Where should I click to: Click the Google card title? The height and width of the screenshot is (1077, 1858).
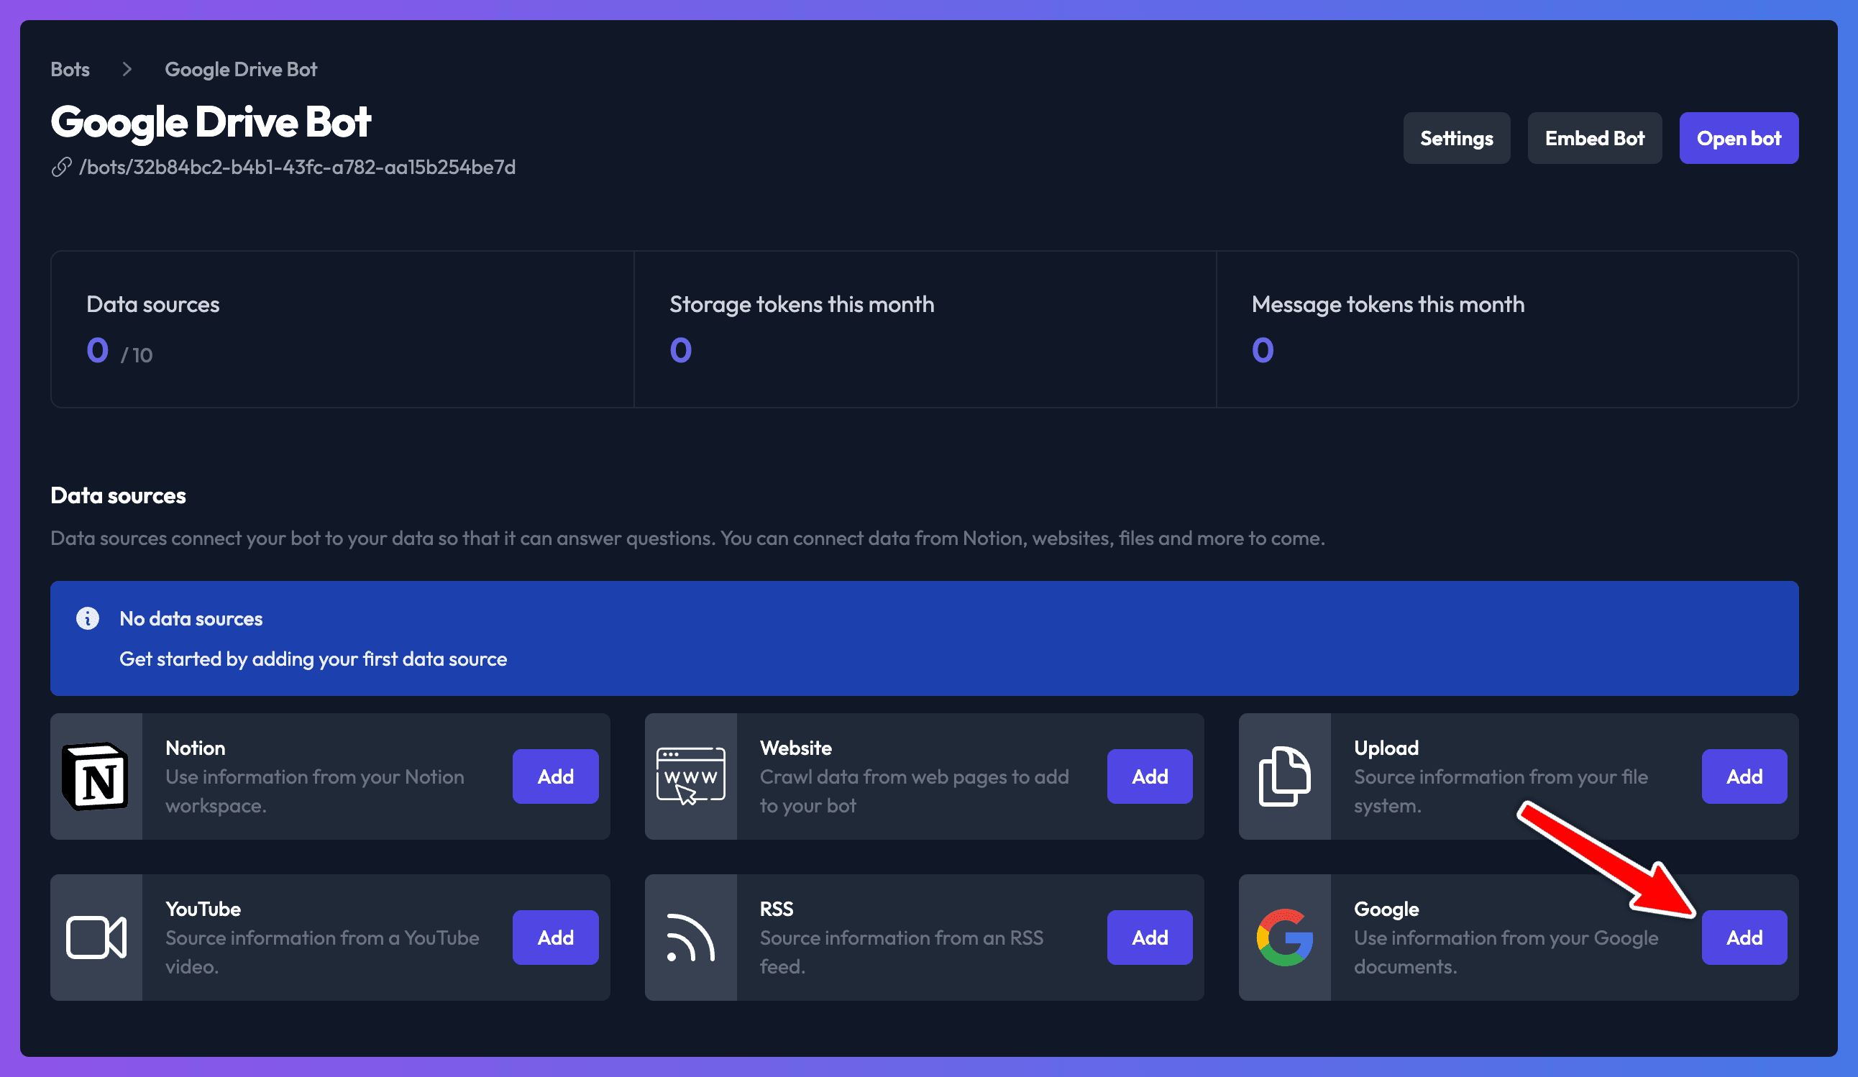pyautogui.click(x=1386, y=909)
